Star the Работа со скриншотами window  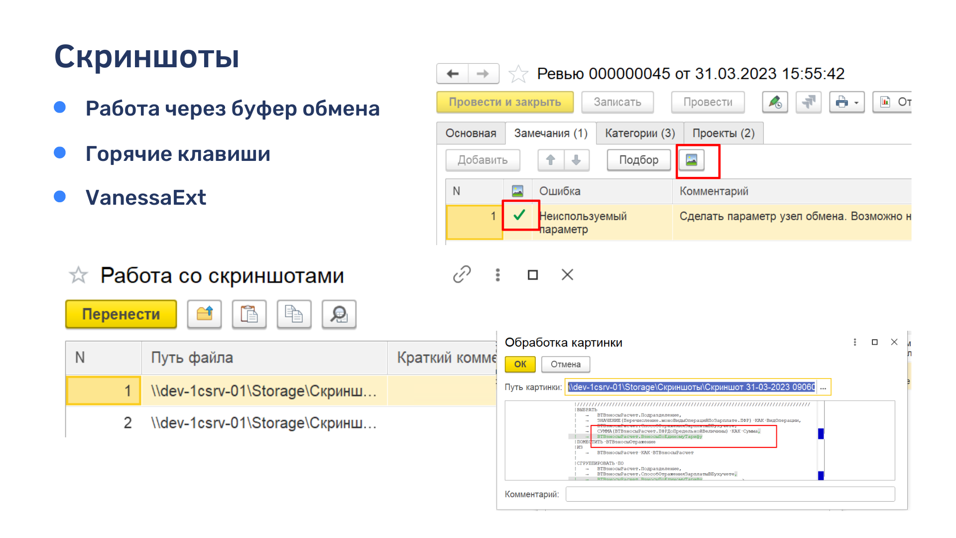point(78,275)
